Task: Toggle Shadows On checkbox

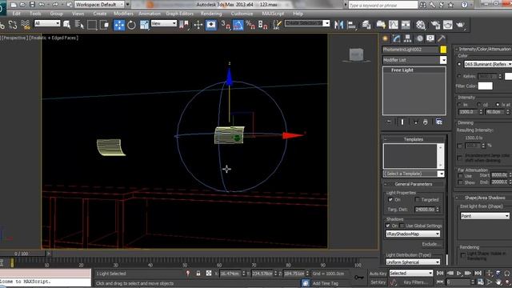Action: tap(388, 226)
